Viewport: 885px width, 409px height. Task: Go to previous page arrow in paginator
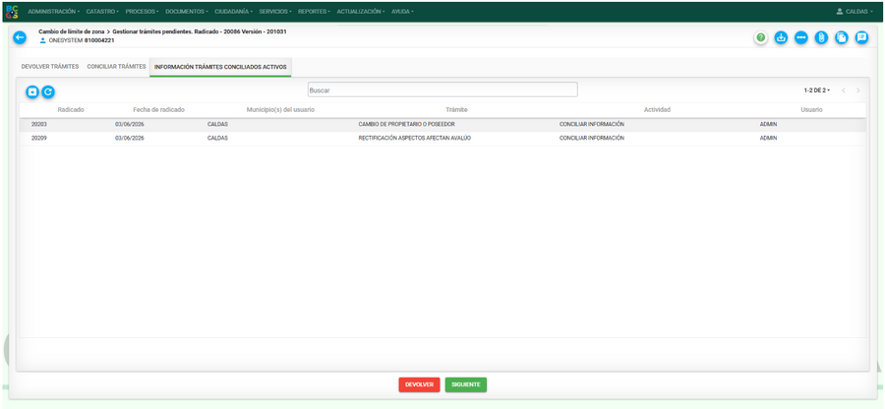pos(844,90)
